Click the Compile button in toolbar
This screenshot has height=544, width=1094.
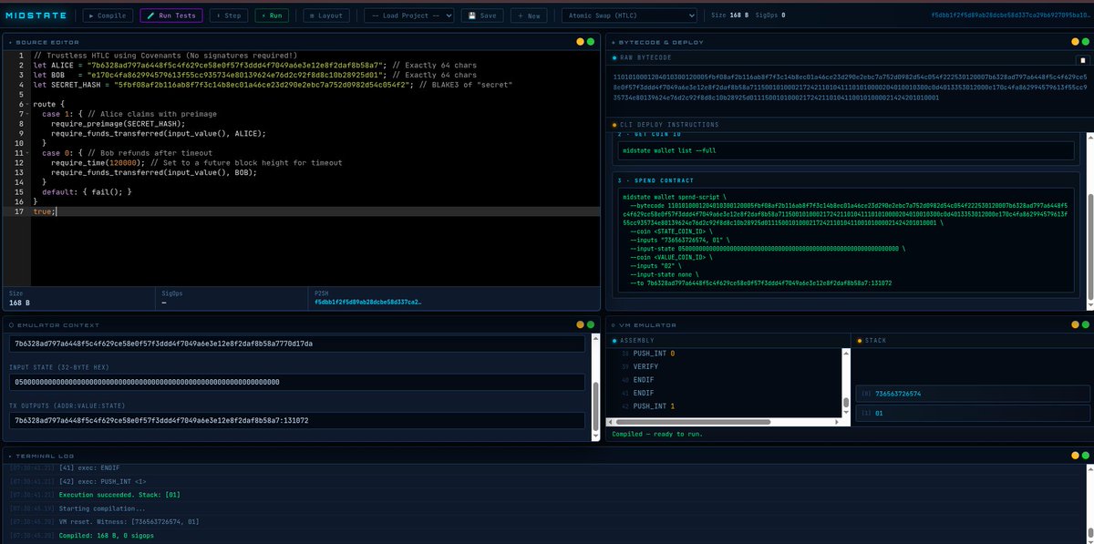(x=108, y=15)
